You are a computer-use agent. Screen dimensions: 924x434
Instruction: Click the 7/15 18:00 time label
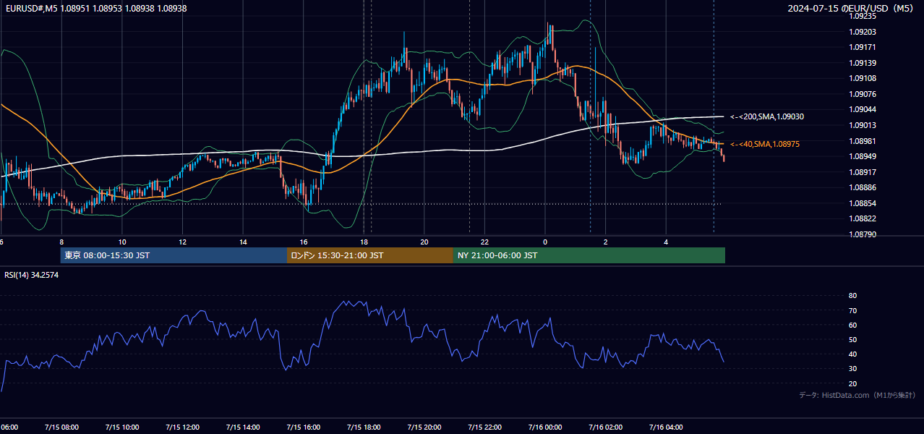click(x=364, y=427)
